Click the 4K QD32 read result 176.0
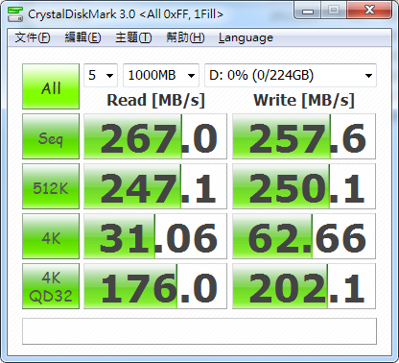Image resolution: width=399 pixels, height=363 pixels. tap(155, 286)
